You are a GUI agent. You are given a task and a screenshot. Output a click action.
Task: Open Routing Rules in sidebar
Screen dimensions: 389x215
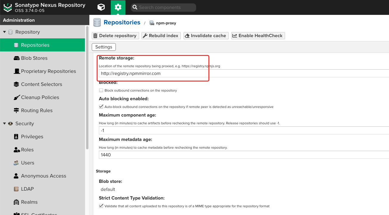pos(42,111)
